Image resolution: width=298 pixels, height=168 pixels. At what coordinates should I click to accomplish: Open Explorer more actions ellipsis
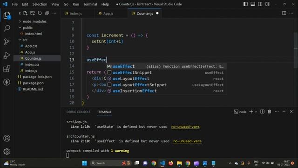(x=54, y=13)
